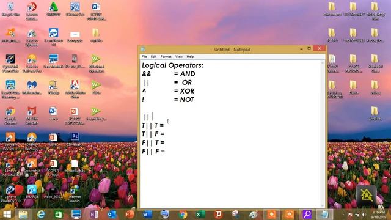Open the View menu in Notepad
Image resolution: width=391 pixels, height=220 pixels.
point(179,57)
